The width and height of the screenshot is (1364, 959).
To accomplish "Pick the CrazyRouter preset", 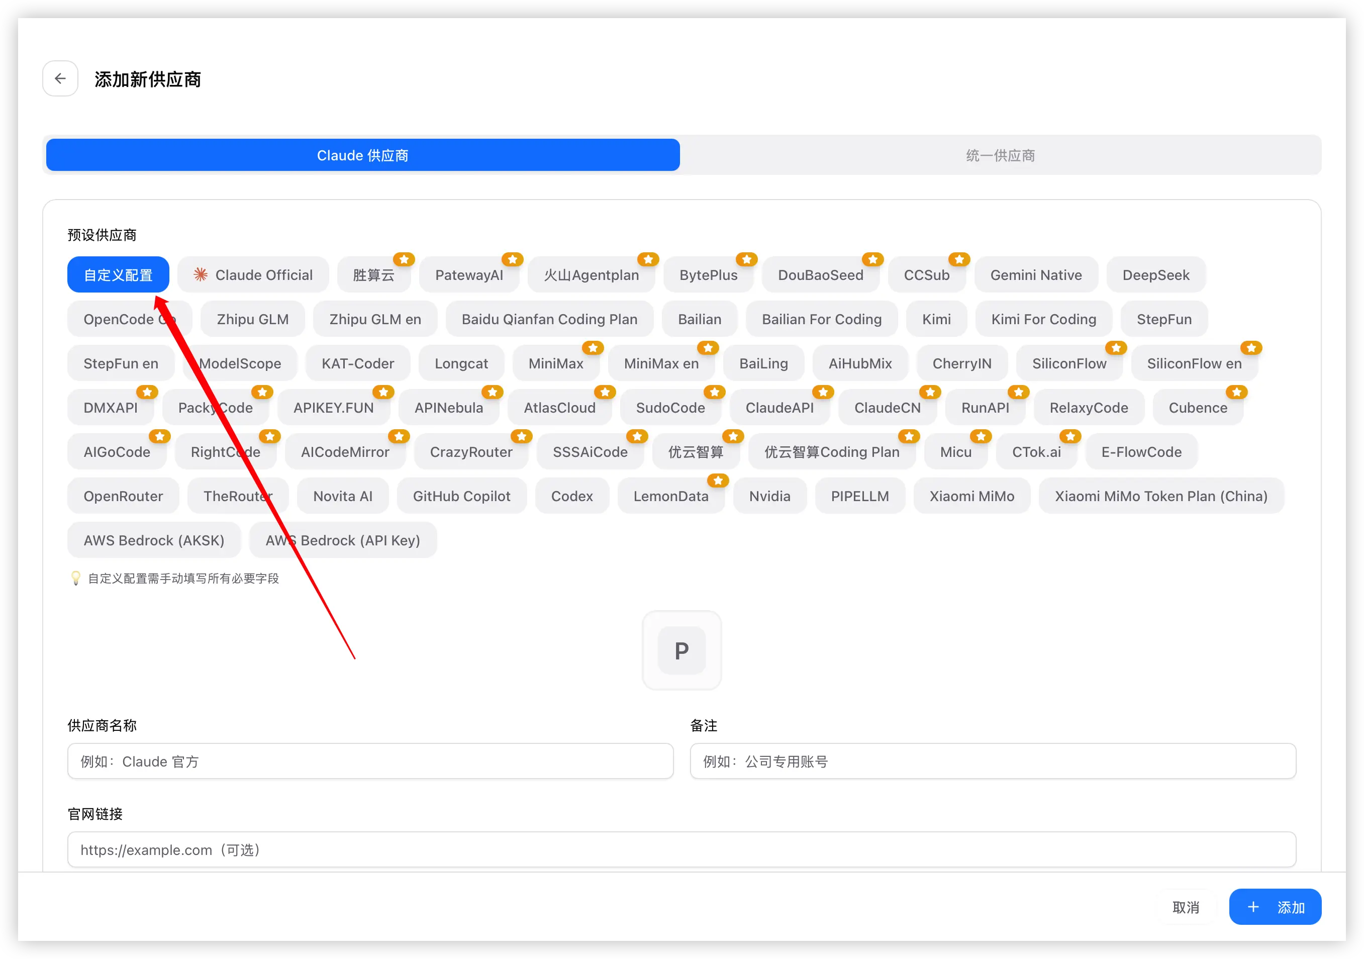I will coord(470,451).
